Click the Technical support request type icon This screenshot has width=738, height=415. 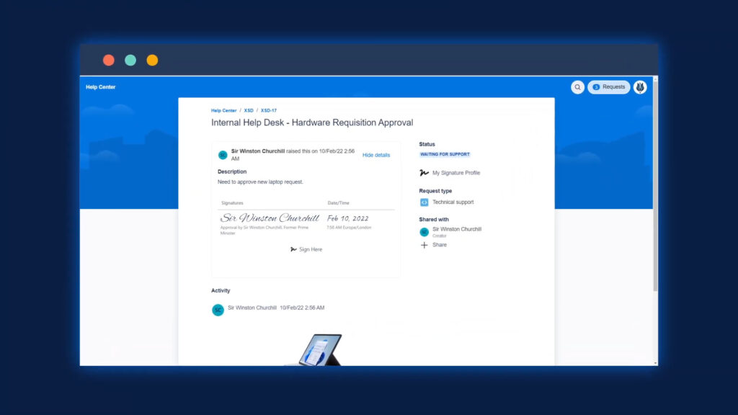pos(424,202)
